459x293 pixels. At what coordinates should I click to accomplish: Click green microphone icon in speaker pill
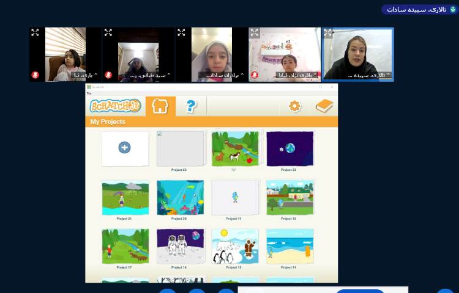pyautogui.click(x=453, y=9)
